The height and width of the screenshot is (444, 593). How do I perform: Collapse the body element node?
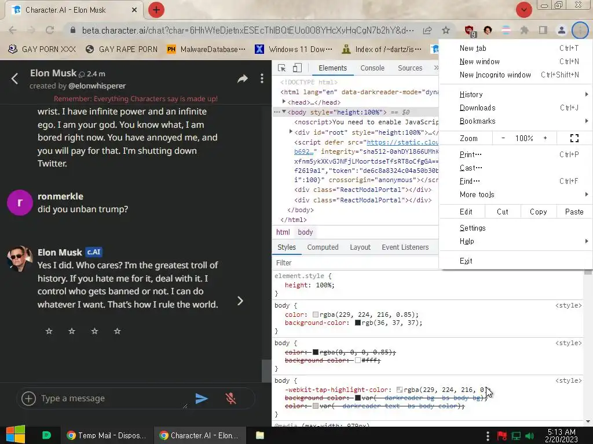coord(284,112)
